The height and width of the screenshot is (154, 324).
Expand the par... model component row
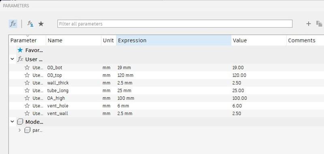tap(19, 130)
